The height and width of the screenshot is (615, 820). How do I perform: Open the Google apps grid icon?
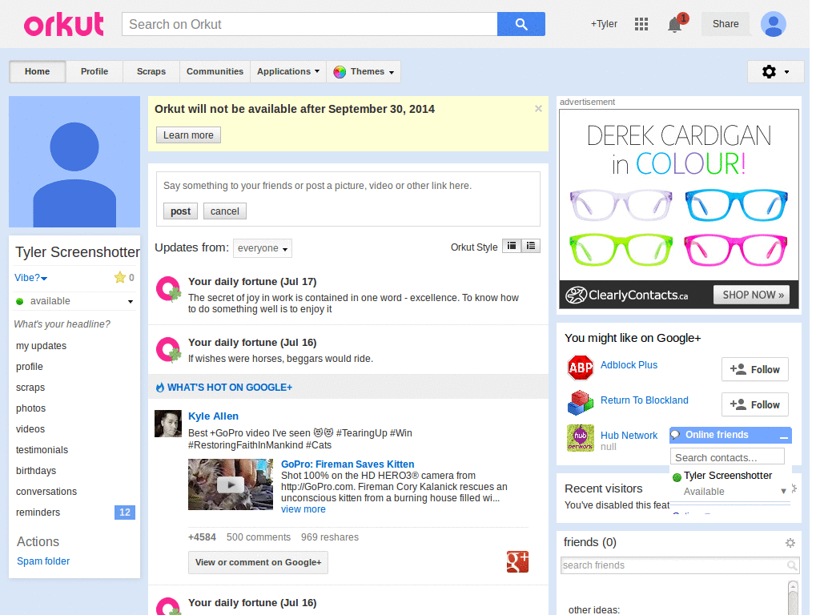point(641,24)
